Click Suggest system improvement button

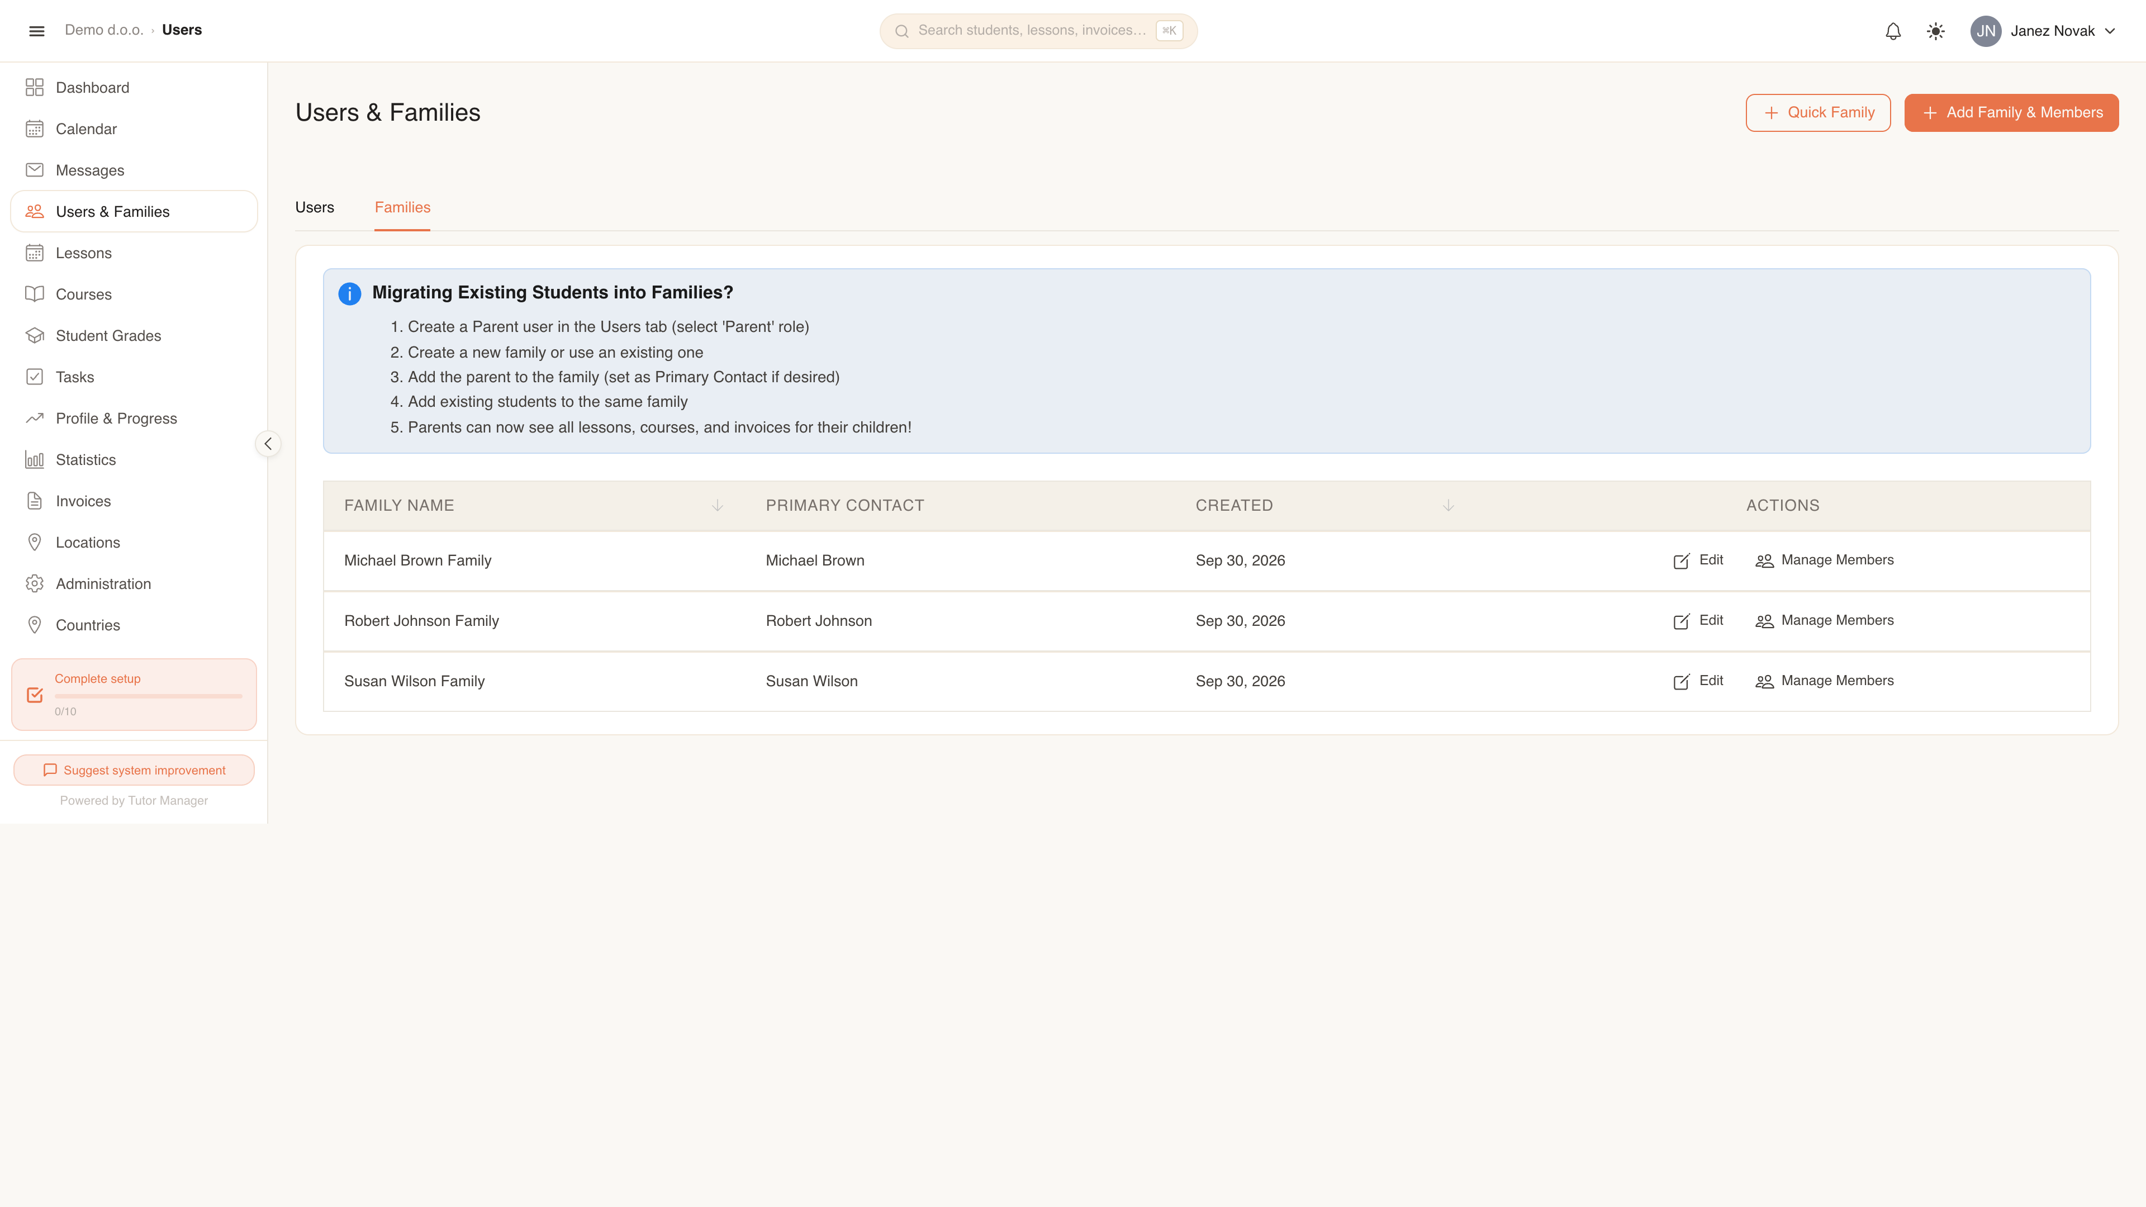pyautogui.click(x=134, y=769)
